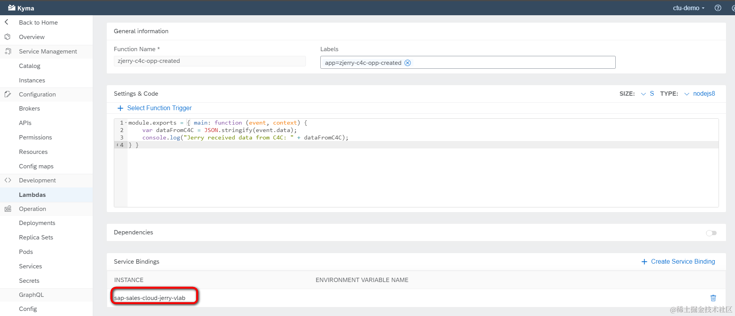Image resolution: width=735 pixels, height=316 pixels.
Task: Click inside the Labels input box
Action: (468, 62)
